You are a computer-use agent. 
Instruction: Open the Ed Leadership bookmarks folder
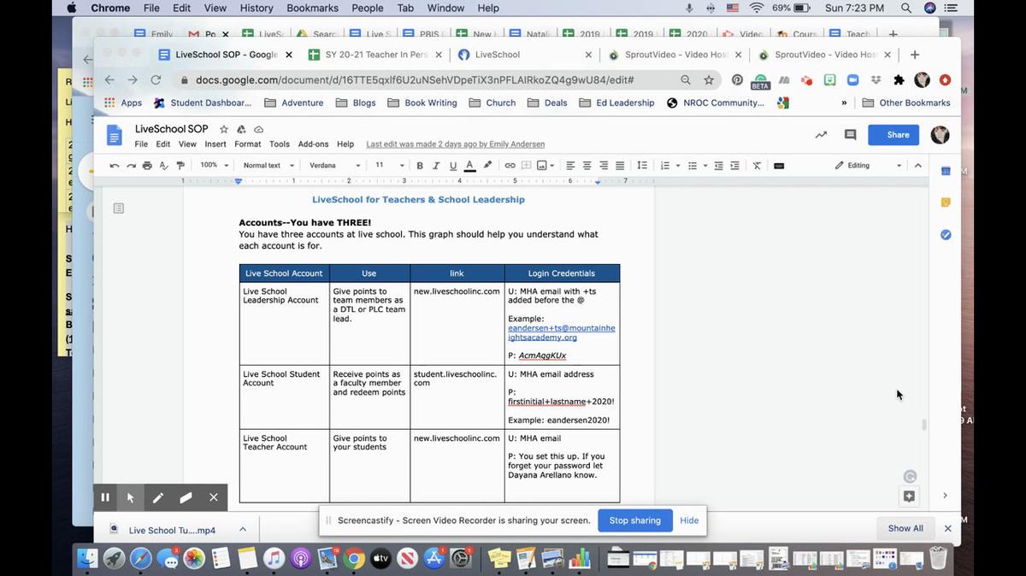click(616, 103)
